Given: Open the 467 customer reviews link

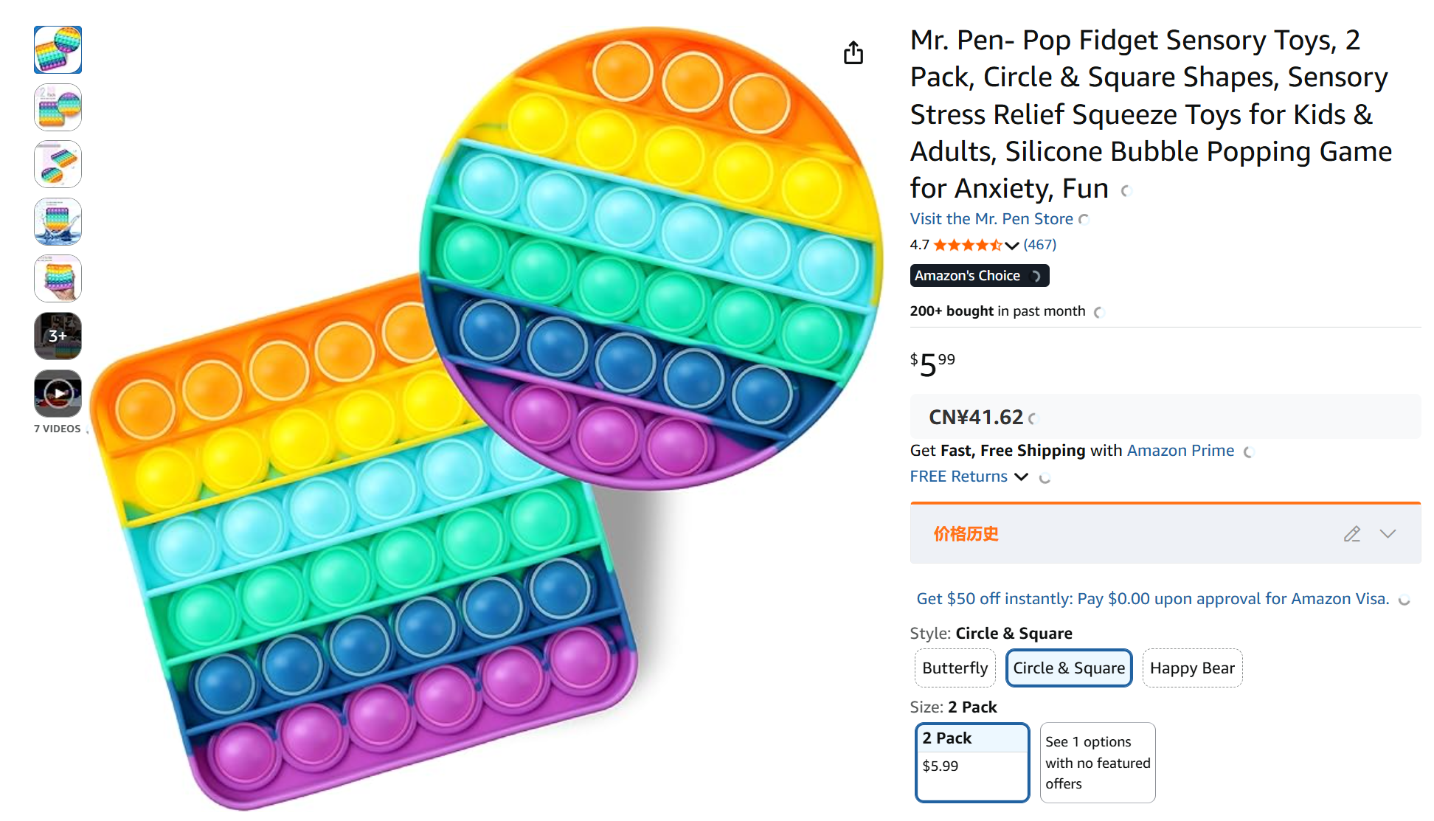Looking at the screenshot, I should click(1039, 245).
